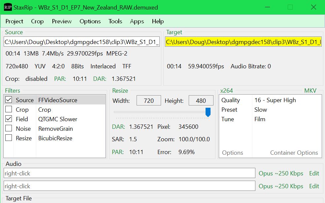Select the RemoveGrain filter entry
This screenshot has width=325, height=203.
click(x=55, y=128)
